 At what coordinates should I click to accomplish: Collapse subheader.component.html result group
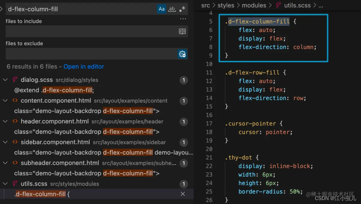[5, 163]
